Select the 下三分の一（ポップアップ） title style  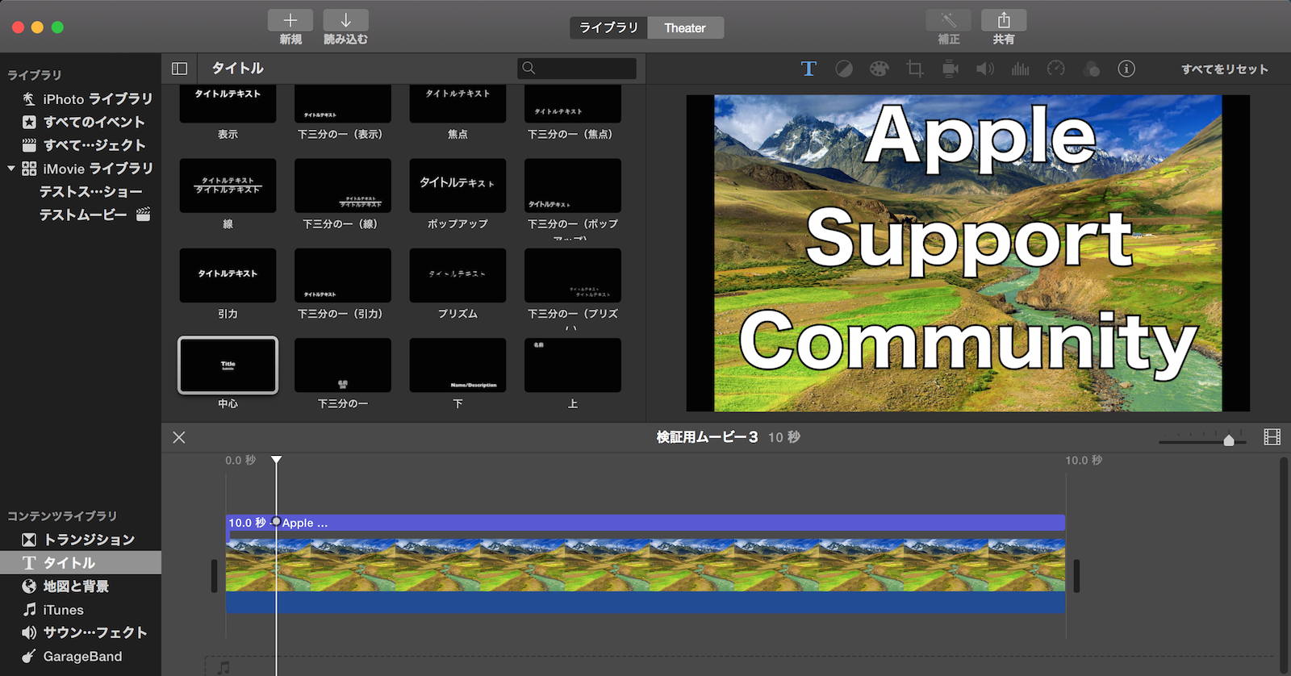pos(573,186)
